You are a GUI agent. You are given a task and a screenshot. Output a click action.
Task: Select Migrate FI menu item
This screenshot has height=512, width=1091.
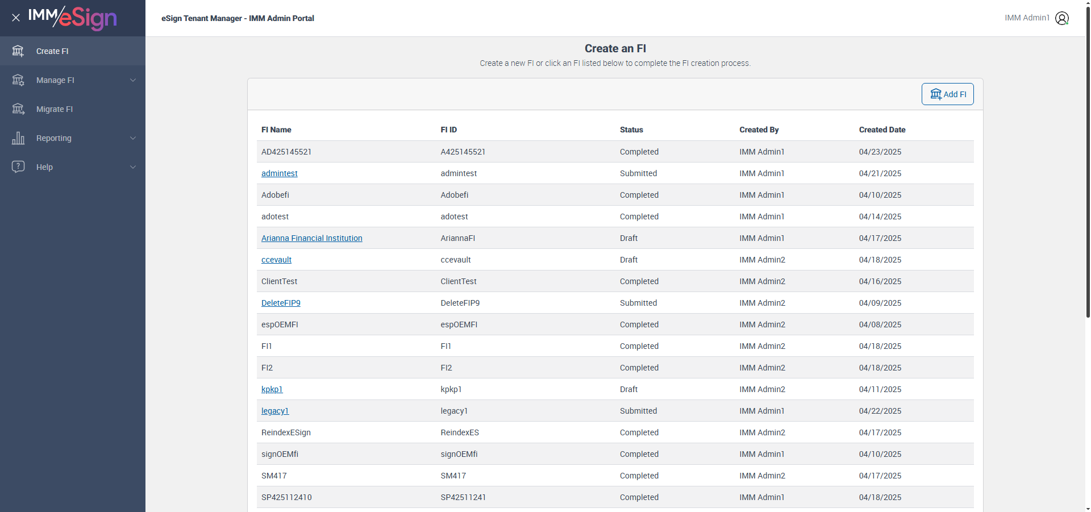55,109
